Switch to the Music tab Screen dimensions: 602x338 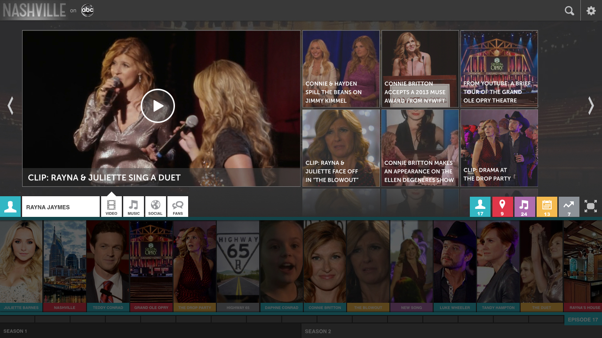pos(134,207)
